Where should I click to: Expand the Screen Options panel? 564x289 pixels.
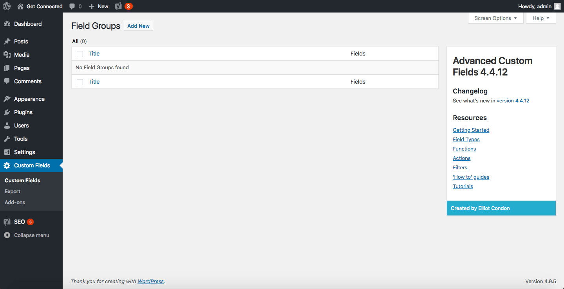496,18
